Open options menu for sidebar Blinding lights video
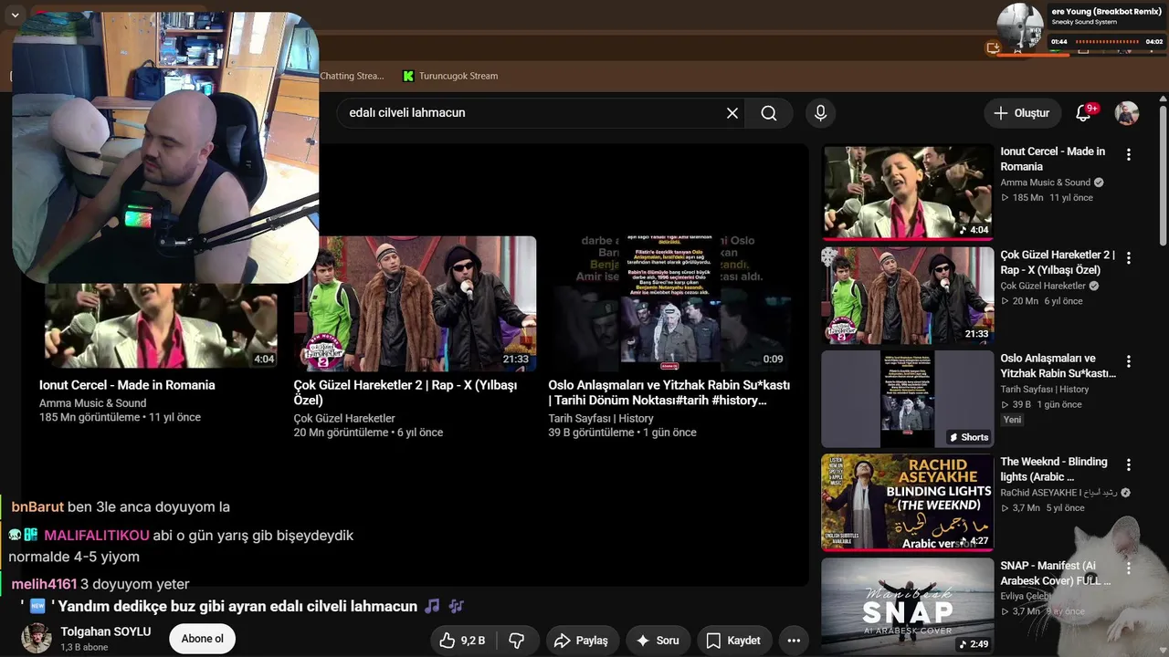 (1129, 465)
